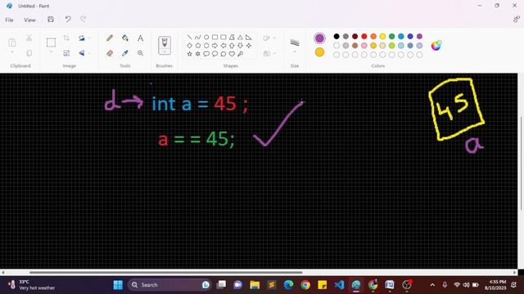Select the Triangle shape
This screenshot has height=294, width=524.
coord(240,37)
